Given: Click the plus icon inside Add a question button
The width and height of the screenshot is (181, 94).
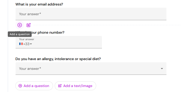Looking at the screenshot, I should point(20,86).
